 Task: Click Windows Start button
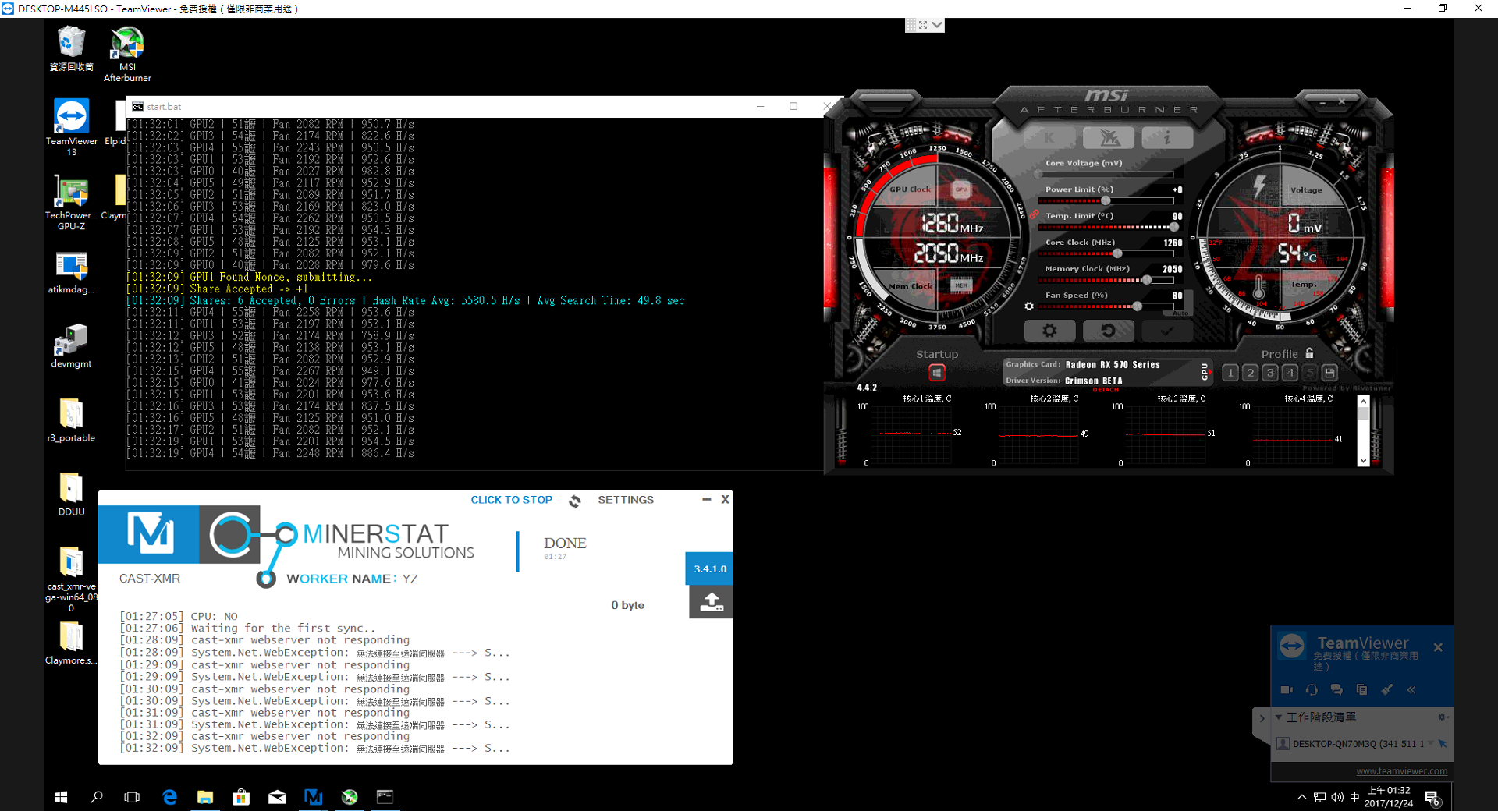(61, 797)
